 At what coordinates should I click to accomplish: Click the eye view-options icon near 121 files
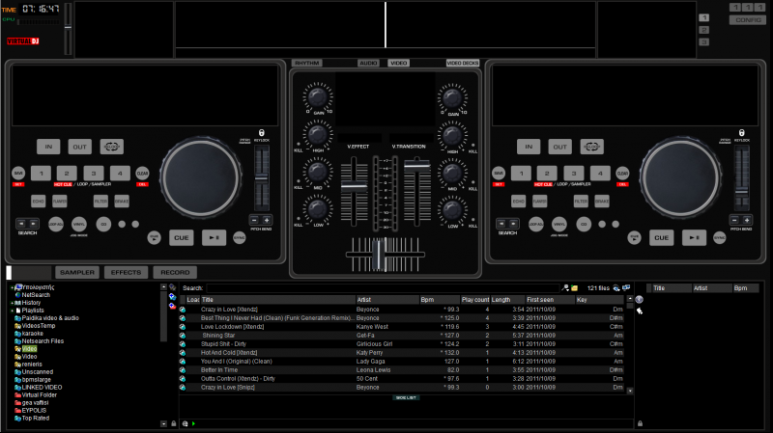pos(616,287)
